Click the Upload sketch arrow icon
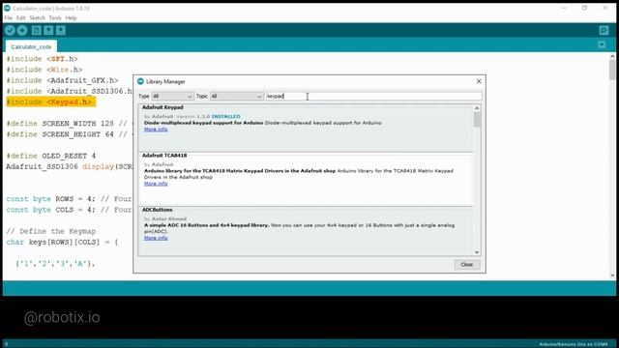 click(22, 30)
